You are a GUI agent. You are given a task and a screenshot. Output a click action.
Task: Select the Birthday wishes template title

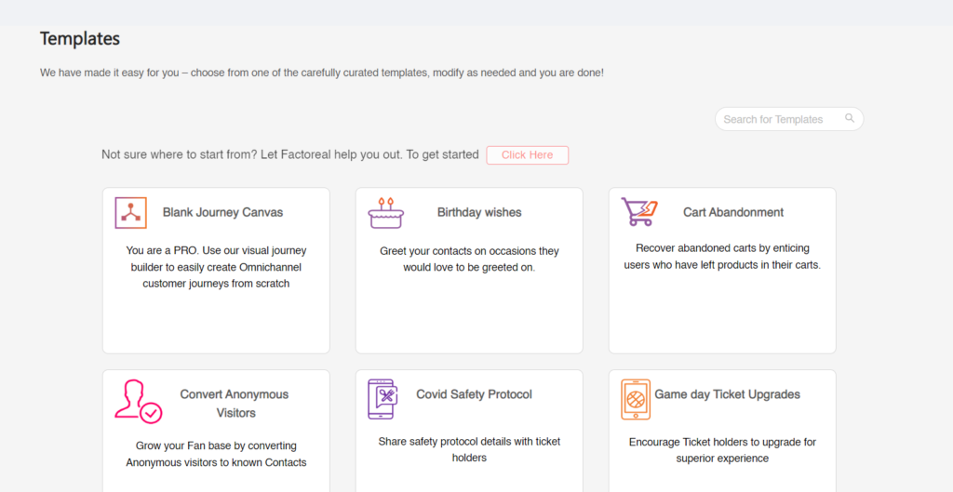click(479, 212)
